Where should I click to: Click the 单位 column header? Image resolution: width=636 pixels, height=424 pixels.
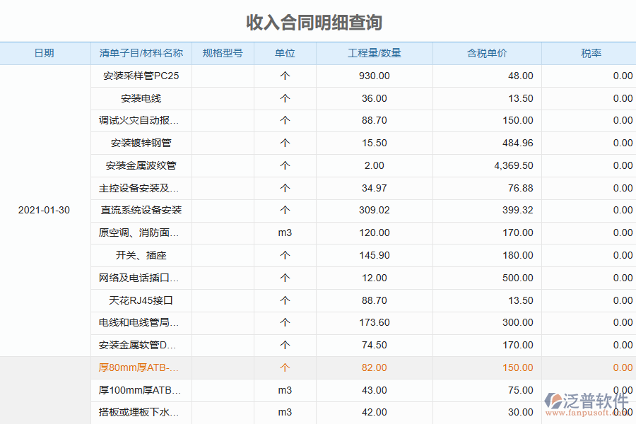click(284, 53)
